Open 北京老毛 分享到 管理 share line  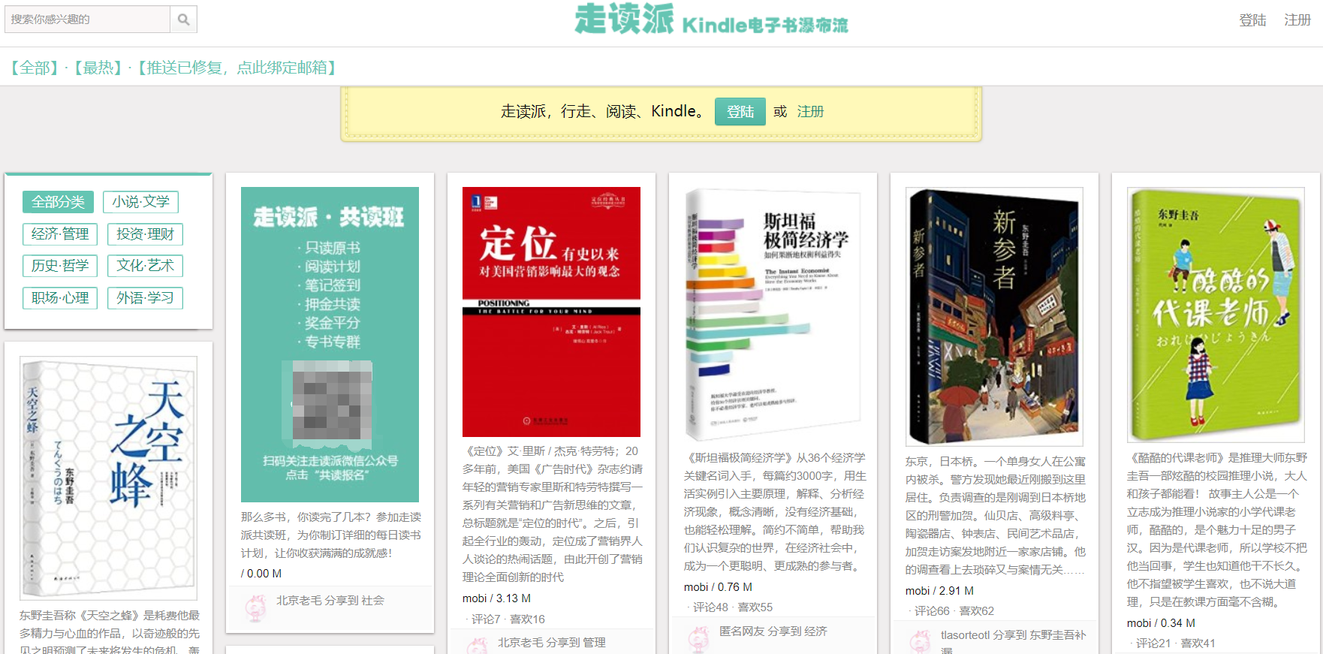[x=552, y=642]
